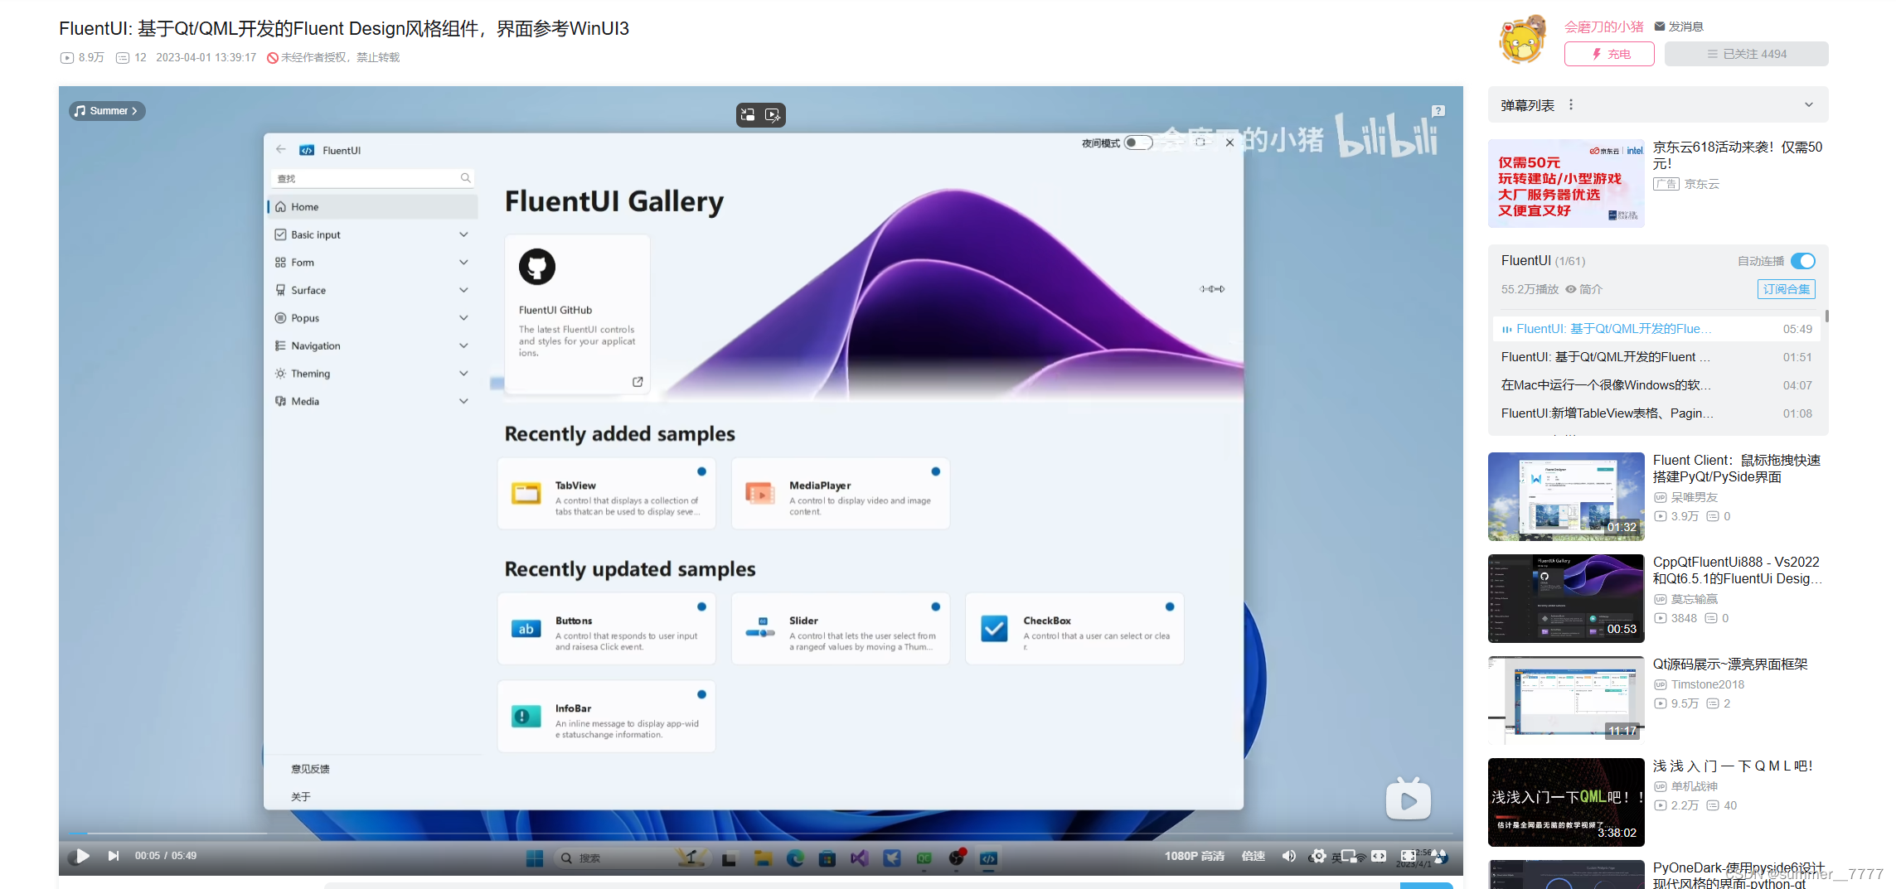This screenshot has height=889, width=1896.
Task: Click the 订阅合集 subscribe button
Action: pos(1787,289)
